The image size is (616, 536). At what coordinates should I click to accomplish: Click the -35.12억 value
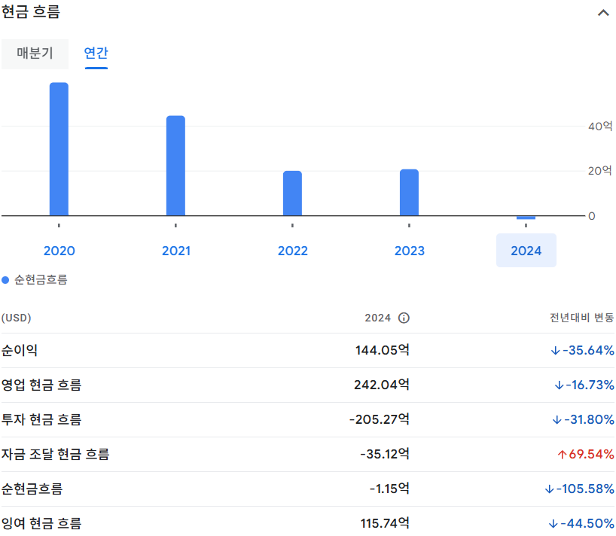(x=385, y=455)
